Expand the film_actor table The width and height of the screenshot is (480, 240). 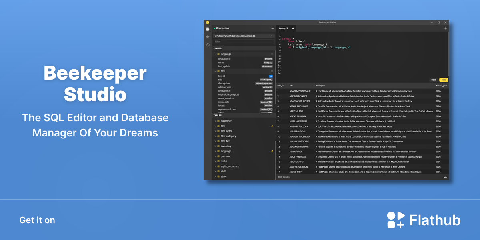click(215, 131)
